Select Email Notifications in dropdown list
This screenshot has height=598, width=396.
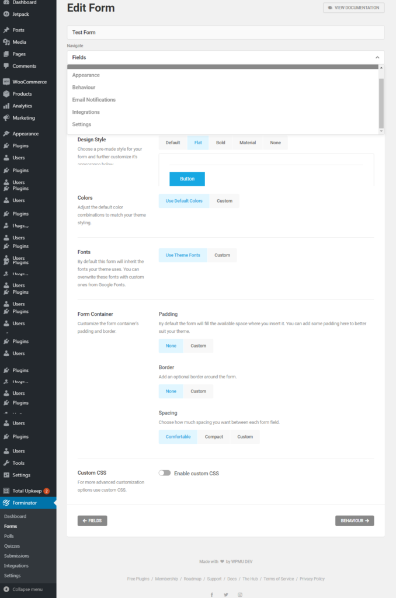pos(223,99)
